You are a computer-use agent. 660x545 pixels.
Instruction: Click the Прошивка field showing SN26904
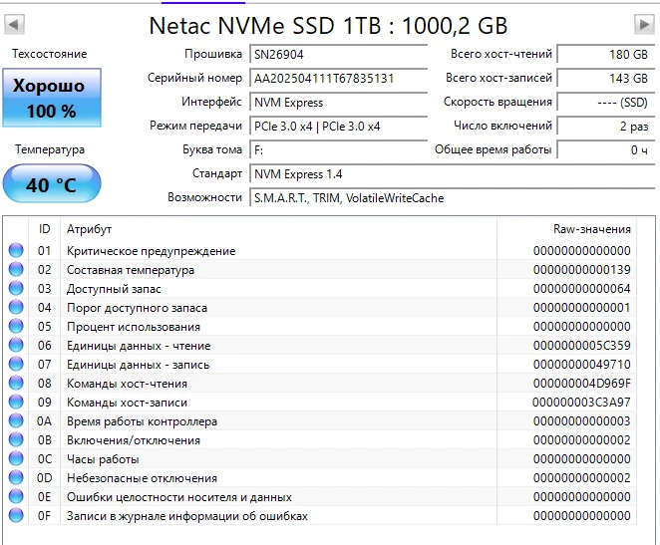pos(337,54)
